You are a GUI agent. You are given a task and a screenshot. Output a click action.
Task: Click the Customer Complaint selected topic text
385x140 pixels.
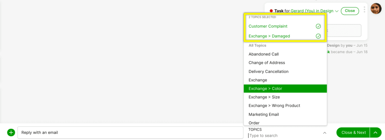[268, 26]
